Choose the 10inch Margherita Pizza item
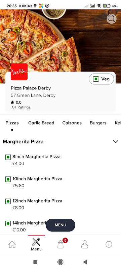This screenshot has height=270, width=121. pos(61,182)
